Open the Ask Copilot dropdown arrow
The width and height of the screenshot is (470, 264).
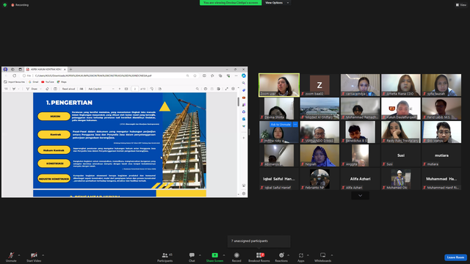113,89
